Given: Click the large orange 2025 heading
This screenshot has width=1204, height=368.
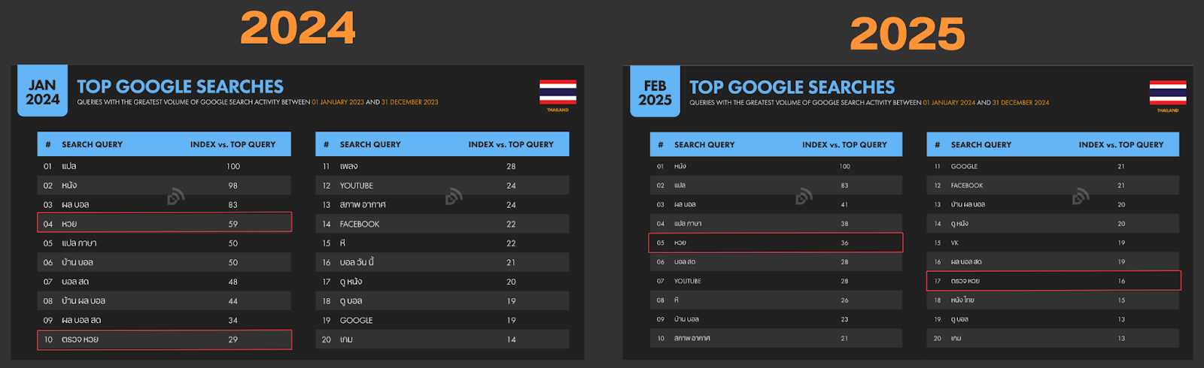Looking at the screenshot, I should [x=908, y=34].
